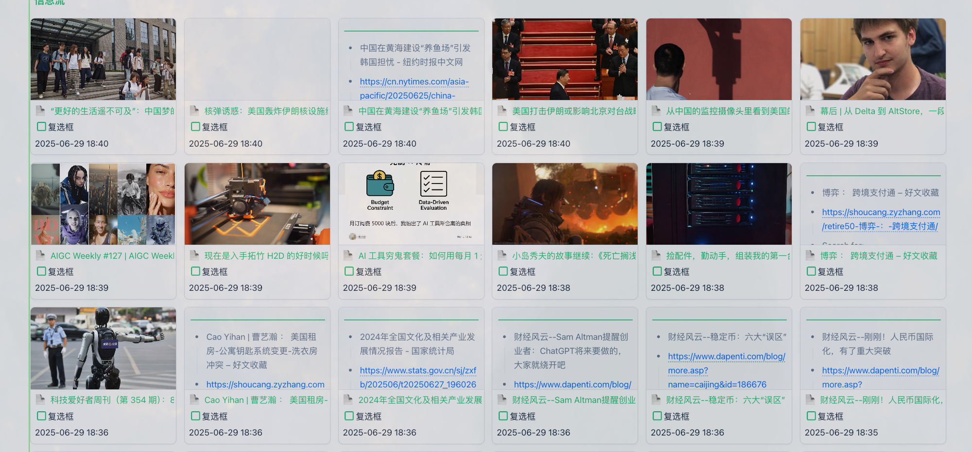Open the dapenti.com link in Sam Altman card
The width and height of the screenshot is (972, 452).
(573, 384)
